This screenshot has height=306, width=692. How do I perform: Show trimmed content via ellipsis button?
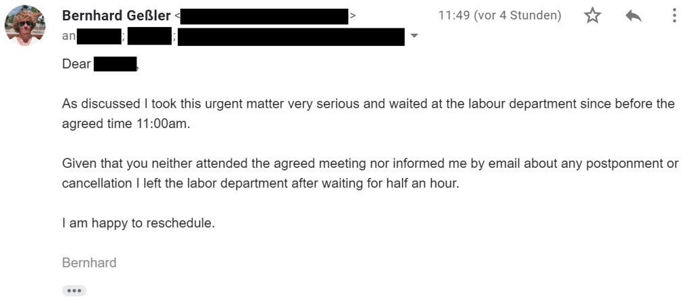click(74, 290)
